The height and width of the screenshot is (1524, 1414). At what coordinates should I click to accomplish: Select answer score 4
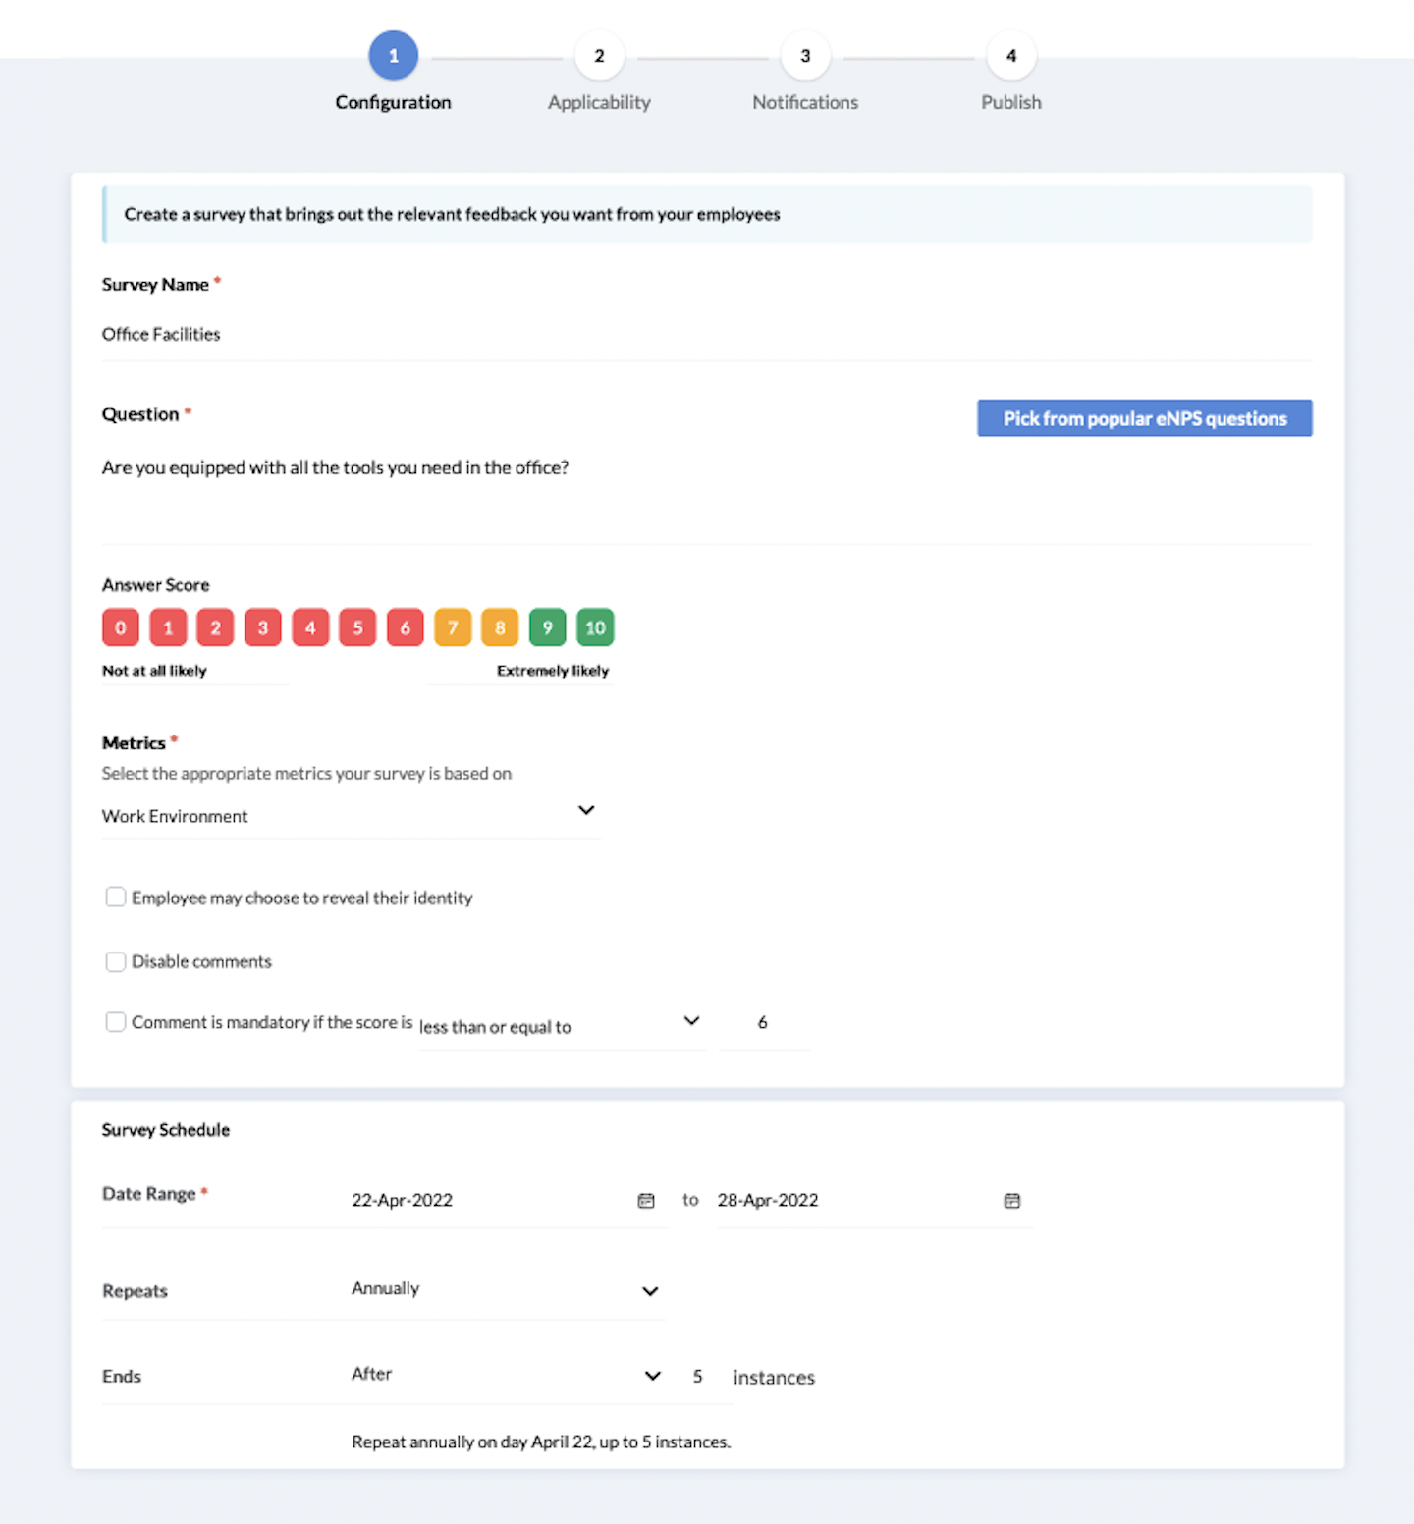[310, 627]
